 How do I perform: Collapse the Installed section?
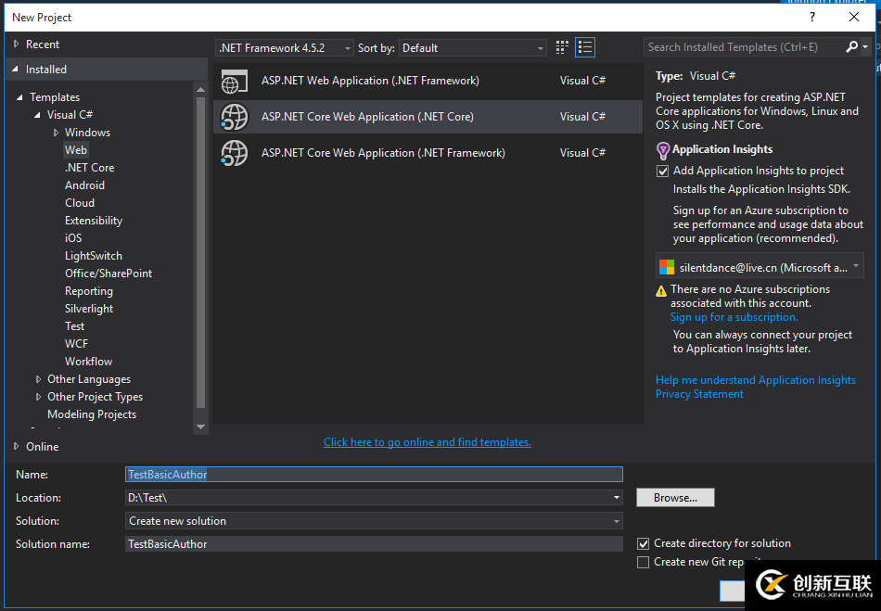16,70
